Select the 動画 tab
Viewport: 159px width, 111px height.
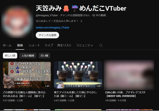[x=20, y=45]
